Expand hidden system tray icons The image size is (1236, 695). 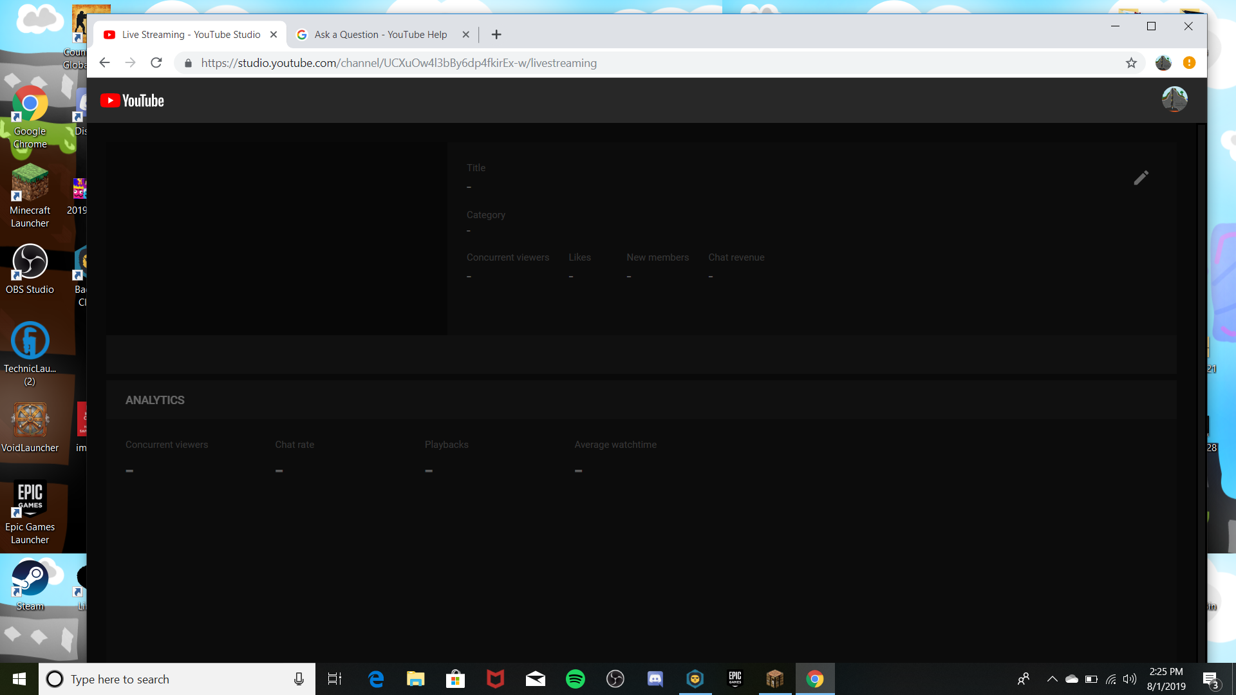pos(1052,679)
